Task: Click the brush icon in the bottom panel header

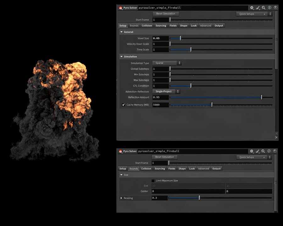Action: pyautogui.click(x=258, y=151)
